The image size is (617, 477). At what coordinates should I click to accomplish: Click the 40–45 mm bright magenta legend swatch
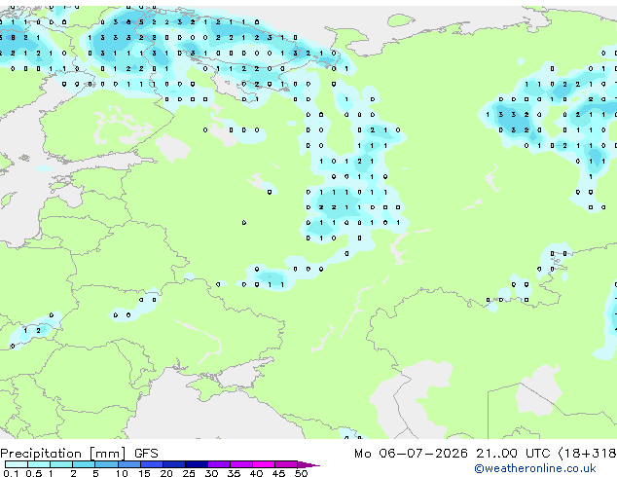[264, 464]
